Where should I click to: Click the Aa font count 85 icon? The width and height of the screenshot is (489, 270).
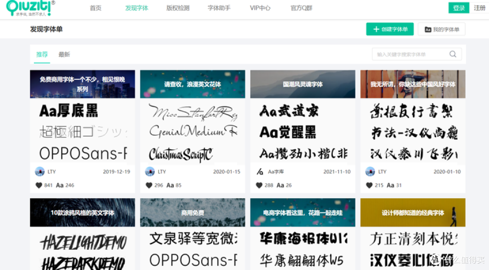[170, 185]
